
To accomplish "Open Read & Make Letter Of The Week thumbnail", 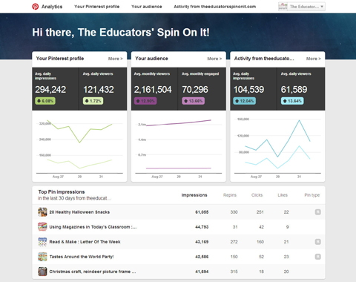I will click(42, 242).
